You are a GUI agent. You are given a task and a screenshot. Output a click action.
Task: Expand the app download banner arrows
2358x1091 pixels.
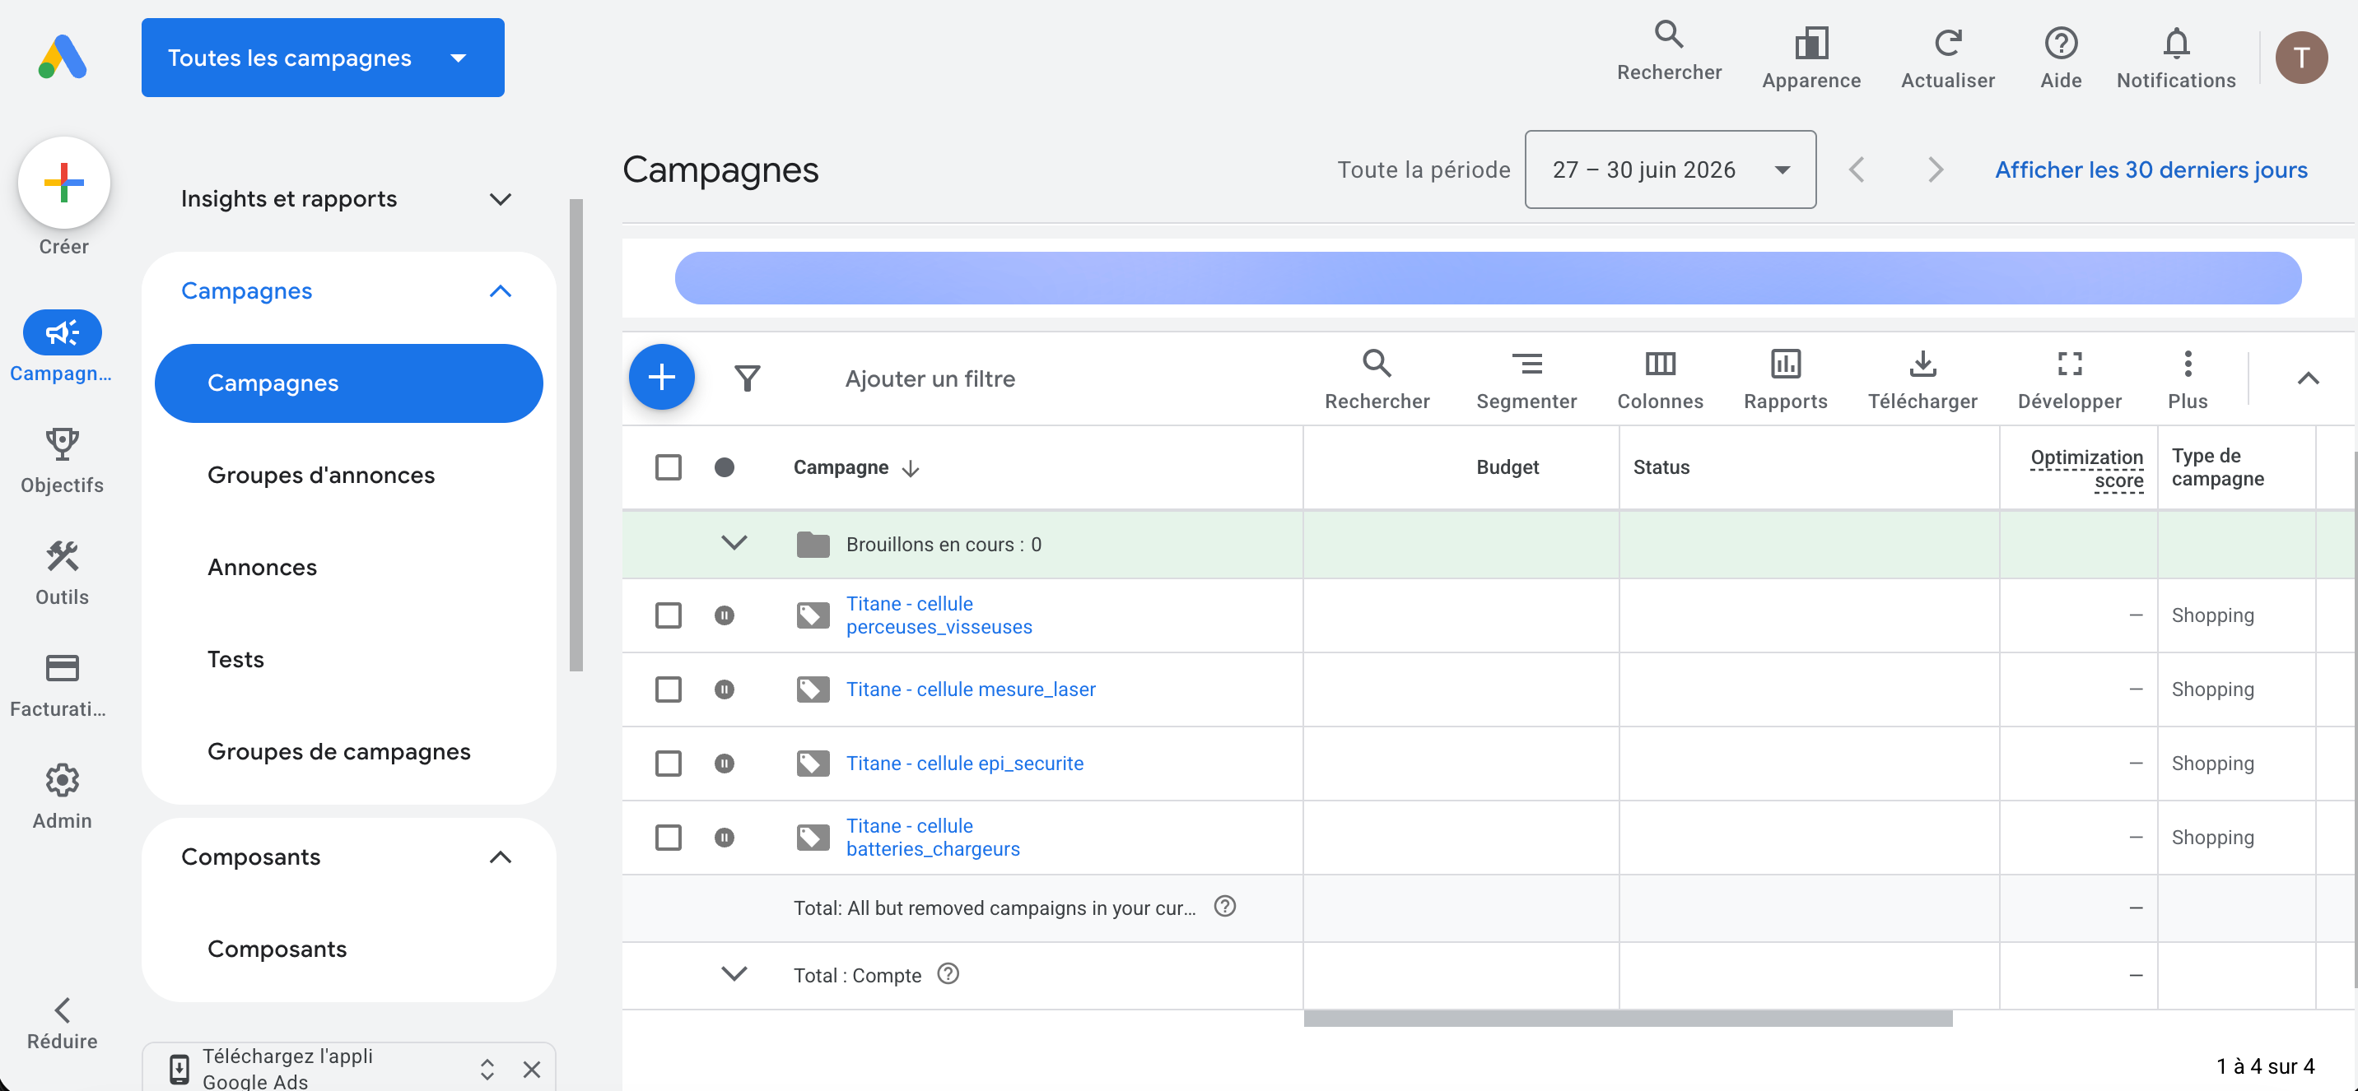[x=487, y=1069]
